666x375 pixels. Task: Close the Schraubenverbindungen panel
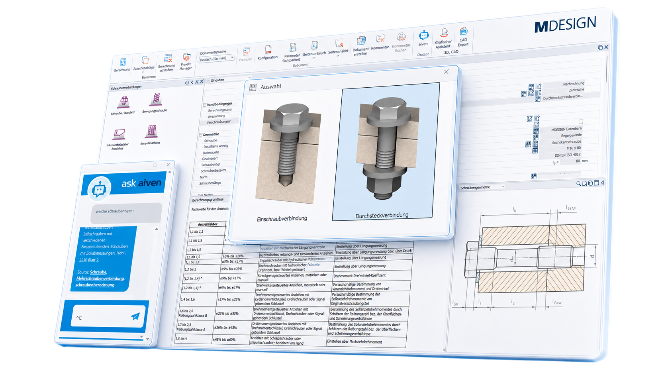(202, 81)
